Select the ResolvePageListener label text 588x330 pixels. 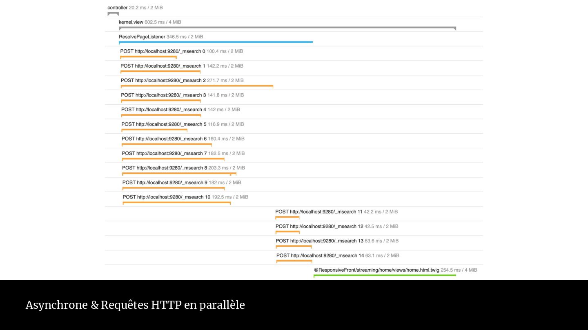142,37
